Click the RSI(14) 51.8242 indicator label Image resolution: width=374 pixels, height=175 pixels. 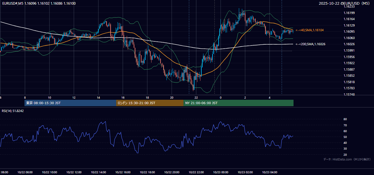[13, 111]
